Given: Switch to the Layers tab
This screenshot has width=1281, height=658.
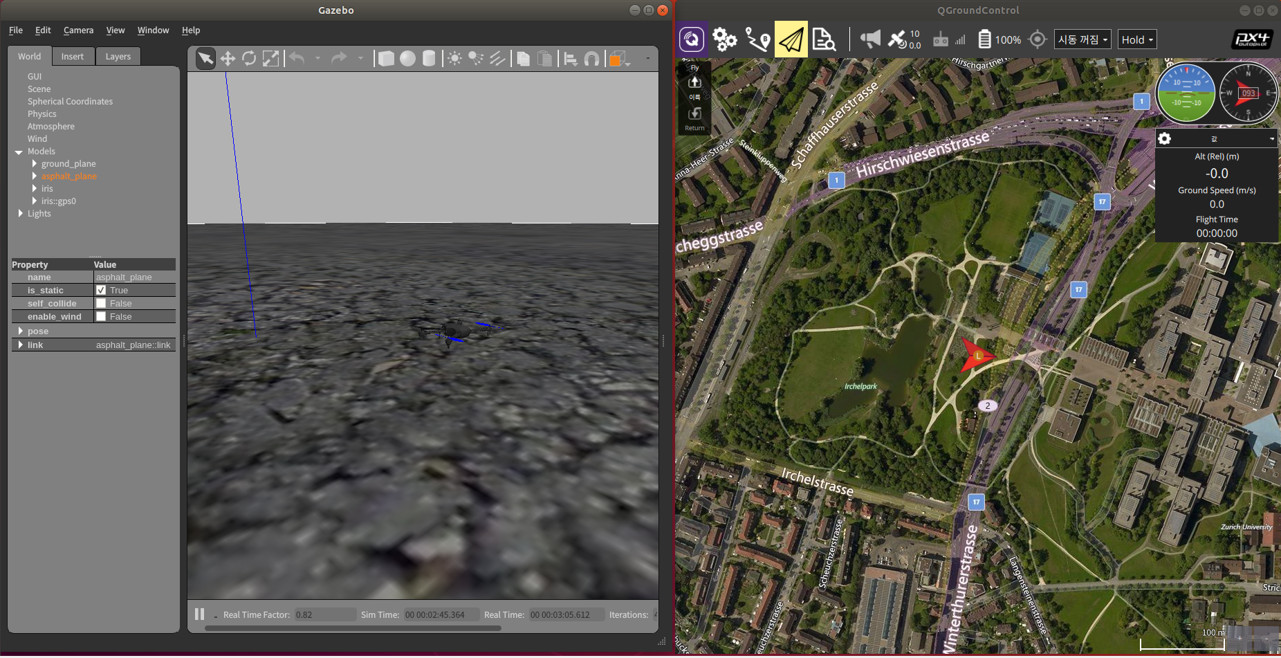Looking at the screenshot, I should click(x=118, y=57).
